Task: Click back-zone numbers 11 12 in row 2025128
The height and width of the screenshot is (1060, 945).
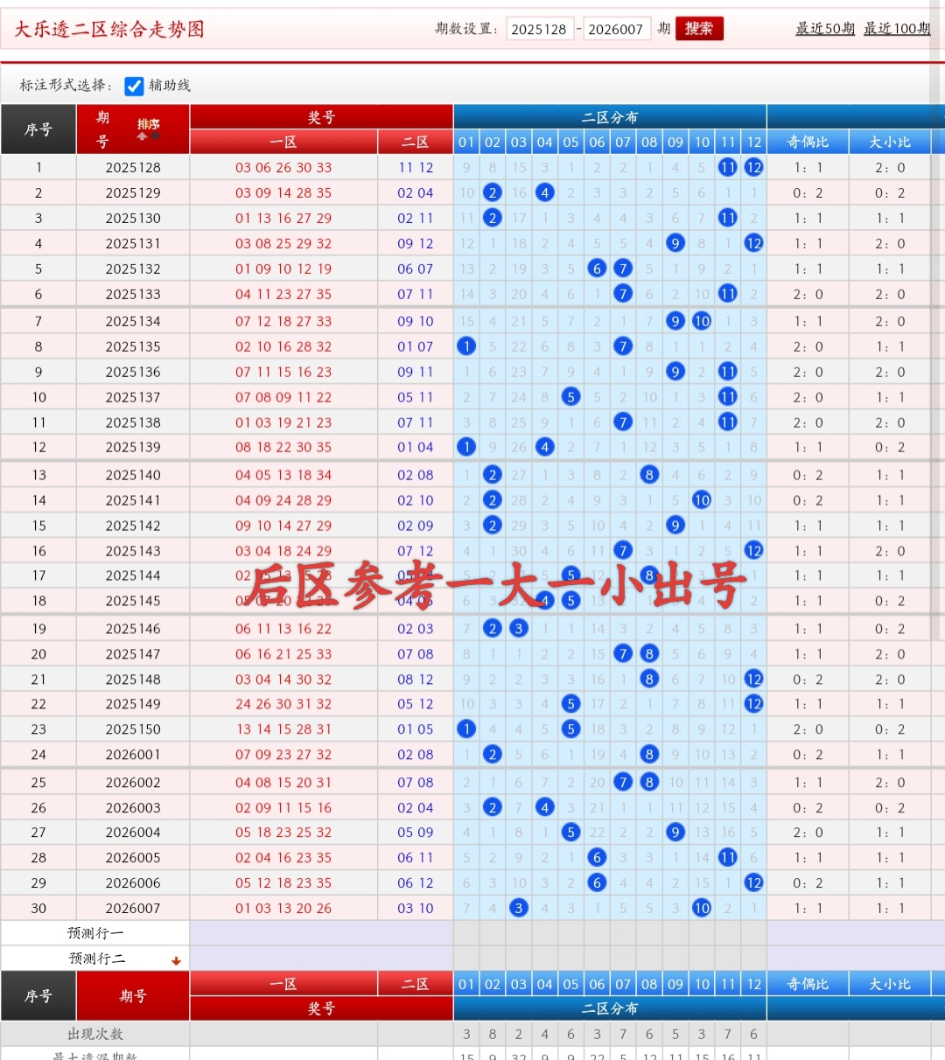Action: [x=416, y=167]
